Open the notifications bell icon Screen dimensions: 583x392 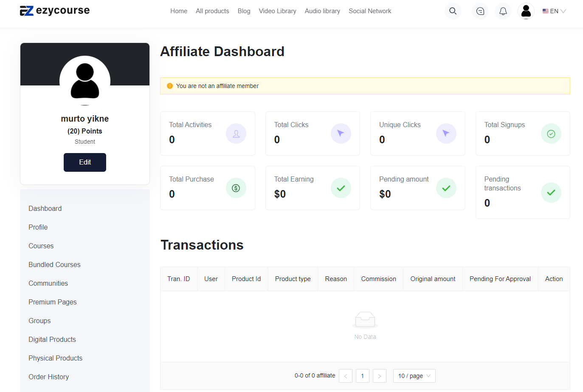pos(503,11)
